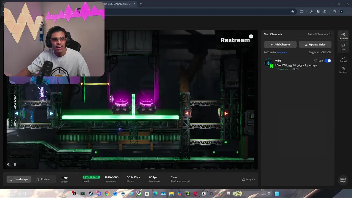The image size is (352, 198).
Task: Open the Chat sidebar panel
Action: coord(343,47)
